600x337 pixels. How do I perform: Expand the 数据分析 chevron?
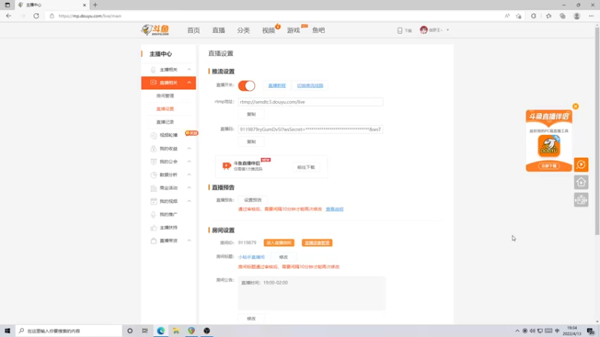point(189,174)
